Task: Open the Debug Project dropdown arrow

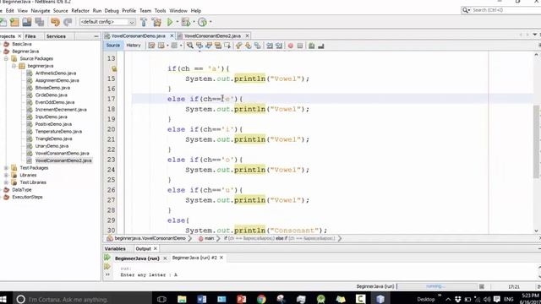Action: click(194, 22)
